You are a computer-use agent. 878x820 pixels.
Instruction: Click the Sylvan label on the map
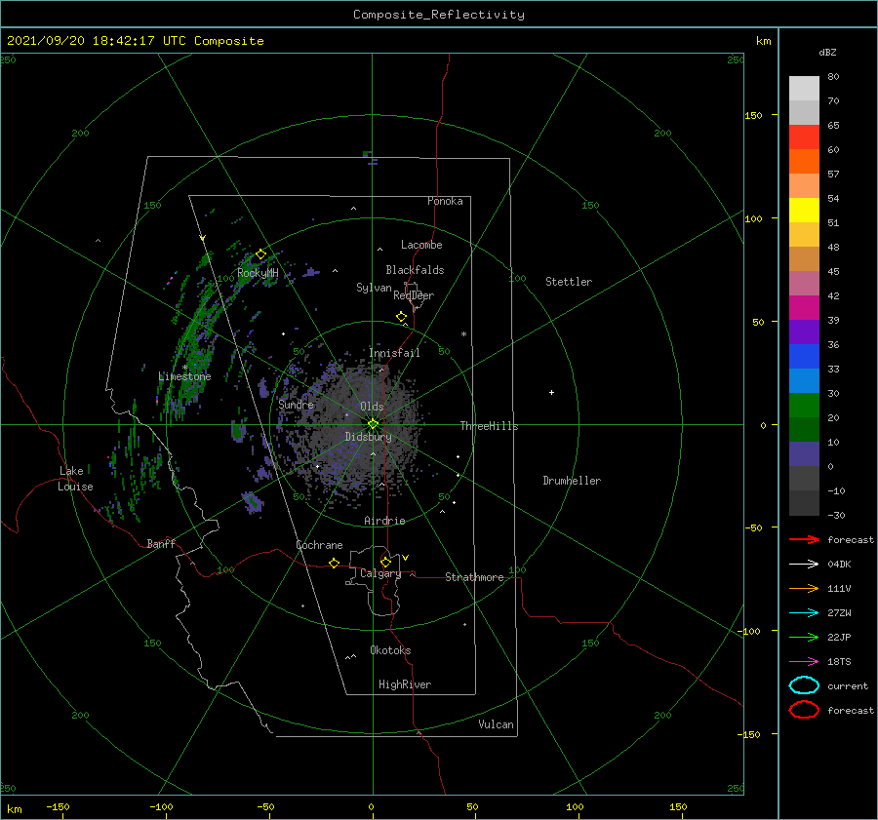point(374,288)
